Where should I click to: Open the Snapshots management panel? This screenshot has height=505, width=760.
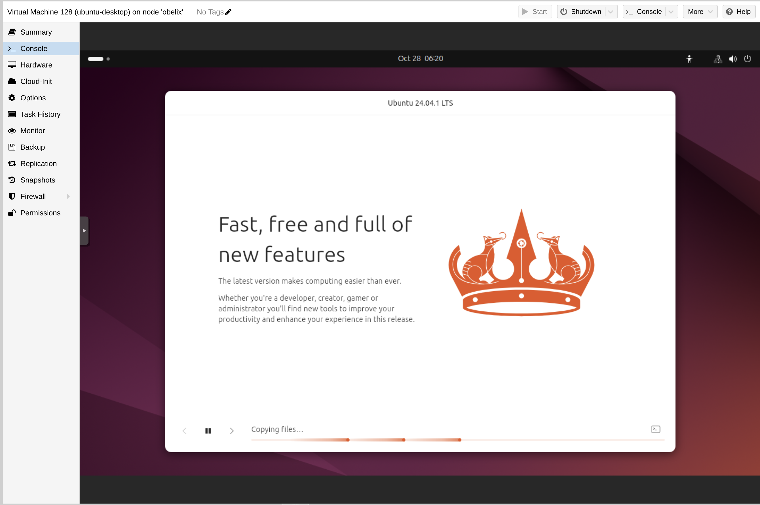coord(37,179)
